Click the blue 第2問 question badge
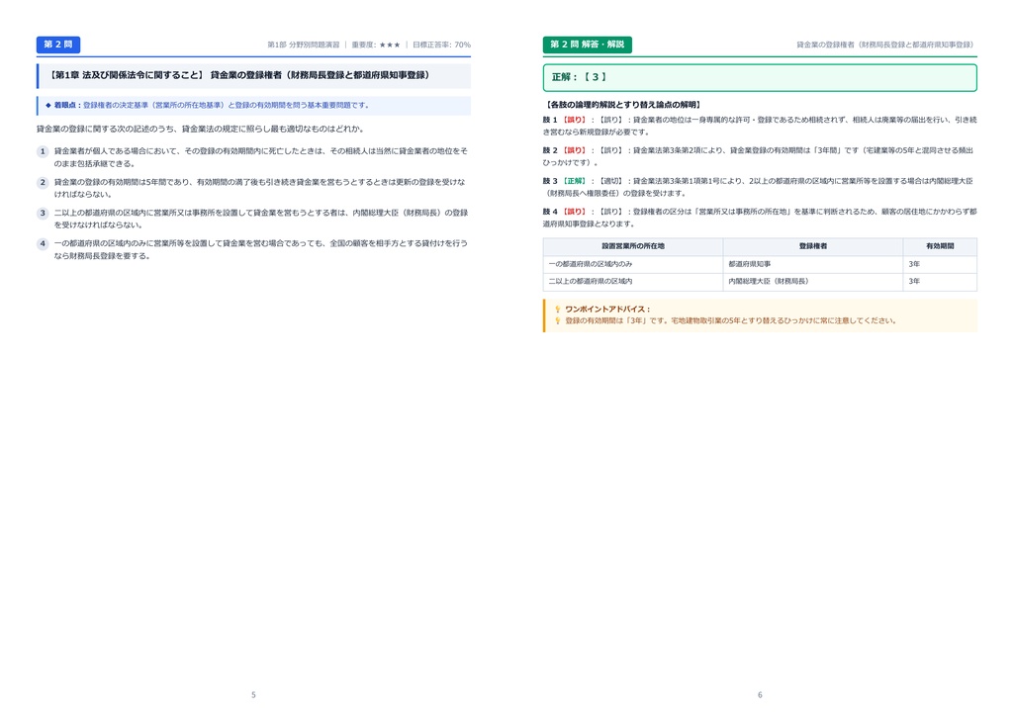Viewport: 1013px width, 716px height. click(x=58, y=45)
